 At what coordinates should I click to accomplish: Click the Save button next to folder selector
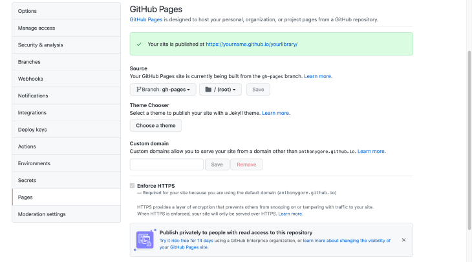pyautogui.click(x=258, y=90)
